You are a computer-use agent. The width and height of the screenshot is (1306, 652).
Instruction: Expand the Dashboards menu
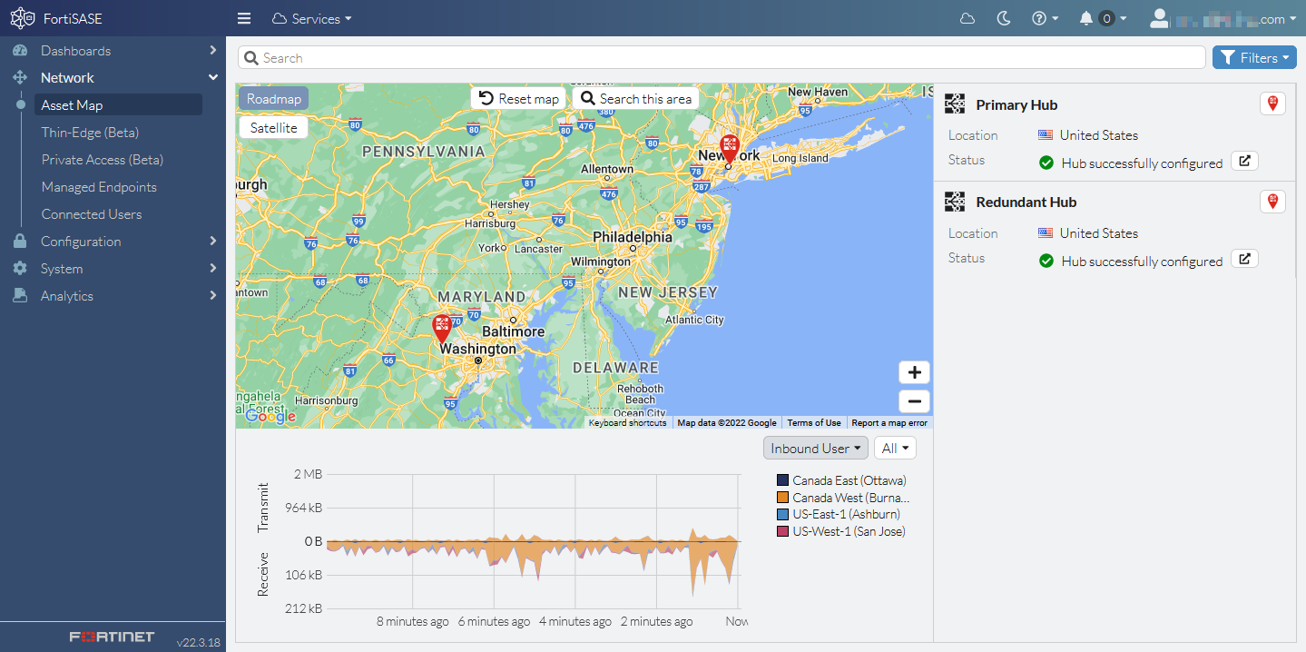(113, 51)
